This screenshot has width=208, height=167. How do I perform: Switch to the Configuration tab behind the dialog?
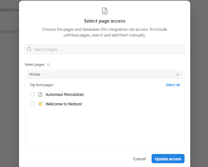(10, 32)
